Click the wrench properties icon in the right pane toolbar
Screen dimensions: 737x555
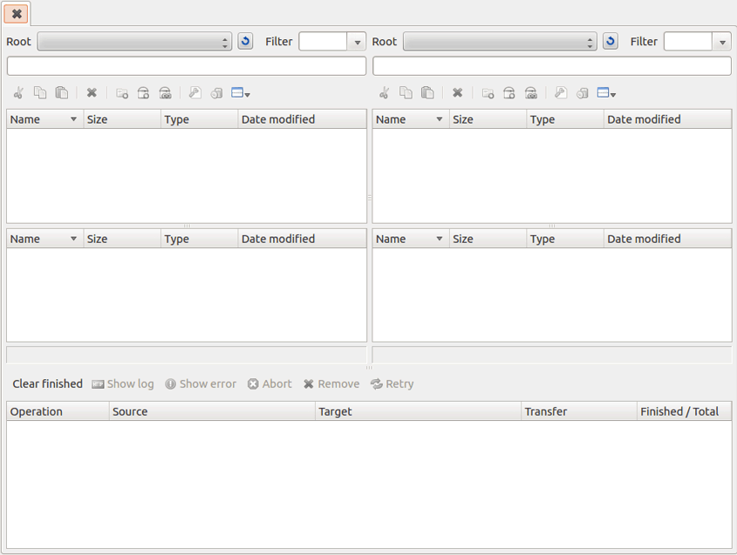point(561,93)
